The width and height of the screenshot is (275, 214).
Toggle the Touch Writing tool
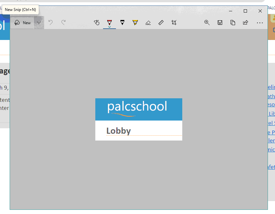[97, 23]
